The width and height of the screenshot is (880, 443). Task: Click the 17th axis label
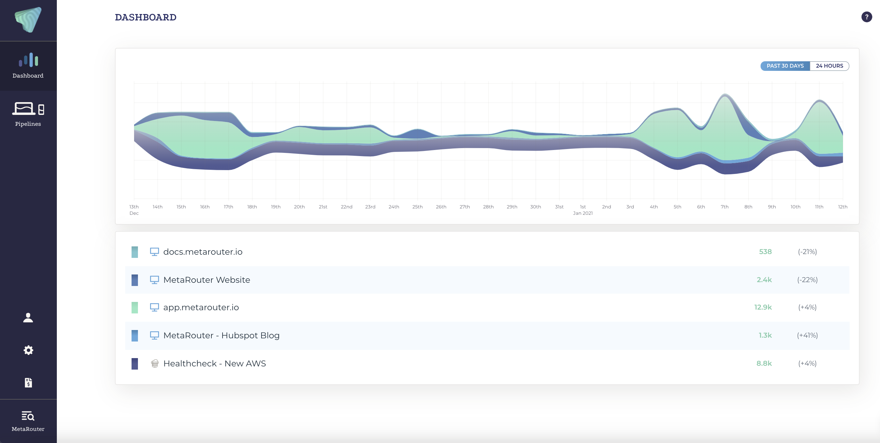(x=229, y=206)
